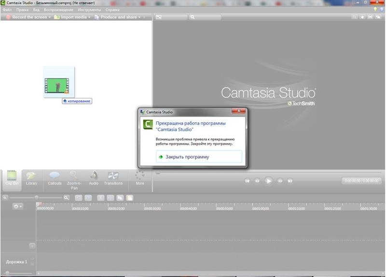Open the Вид menu
This screenshot has height=277, width=386.
click(x=36, y=10)
